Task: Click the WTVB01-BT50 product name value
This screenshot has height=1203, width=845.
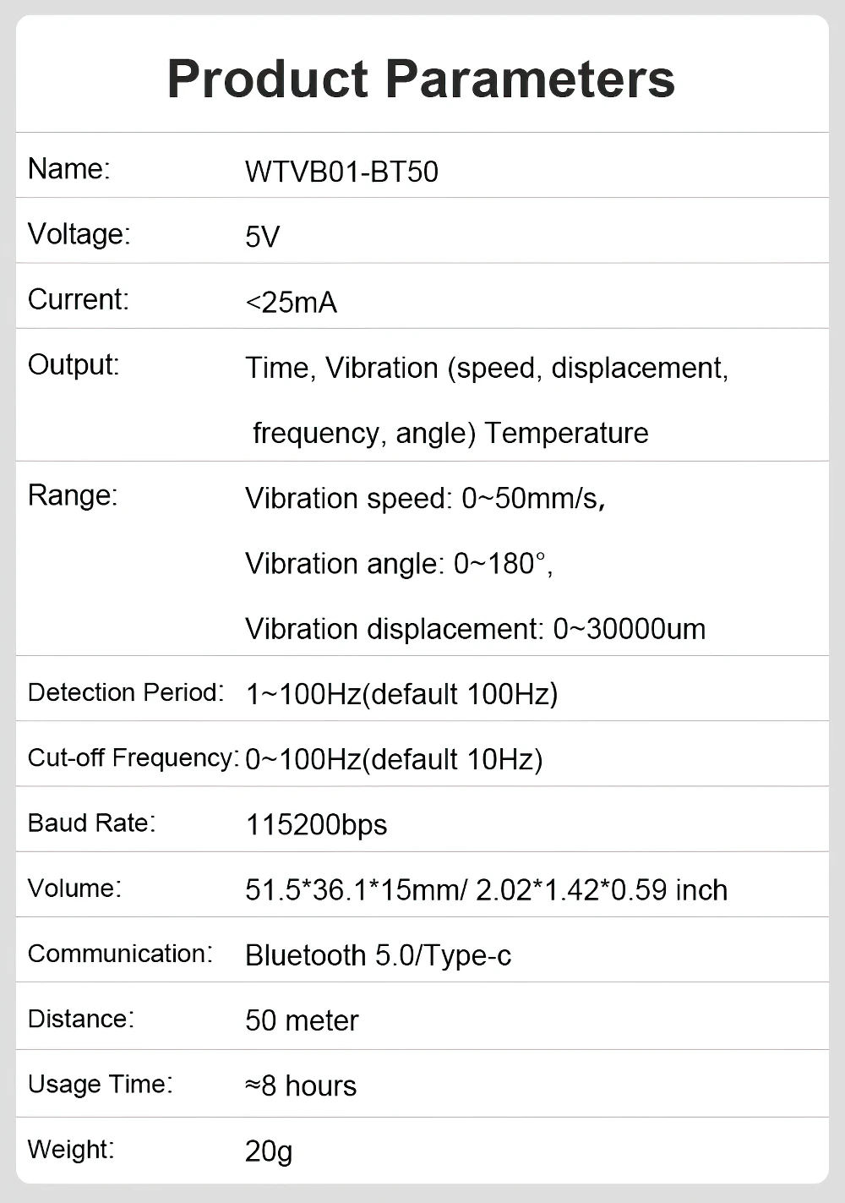Action: 341,172
